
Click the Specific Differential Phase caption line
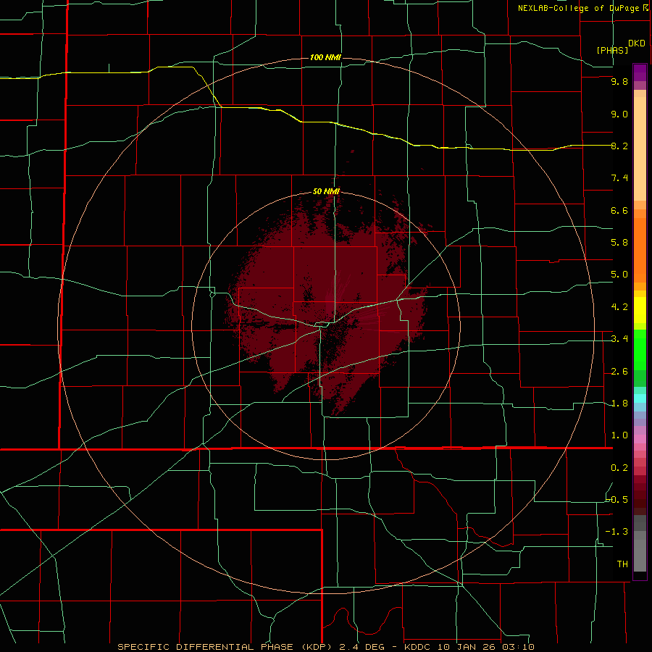325,647
